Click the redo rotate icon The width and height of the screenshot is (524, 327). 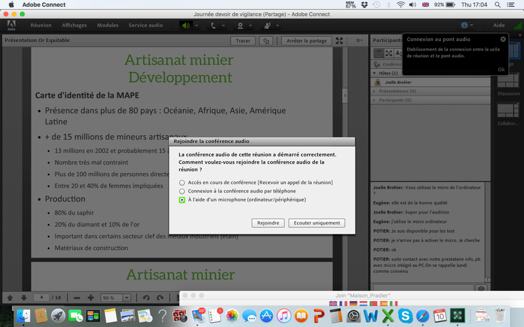point(160,298)
